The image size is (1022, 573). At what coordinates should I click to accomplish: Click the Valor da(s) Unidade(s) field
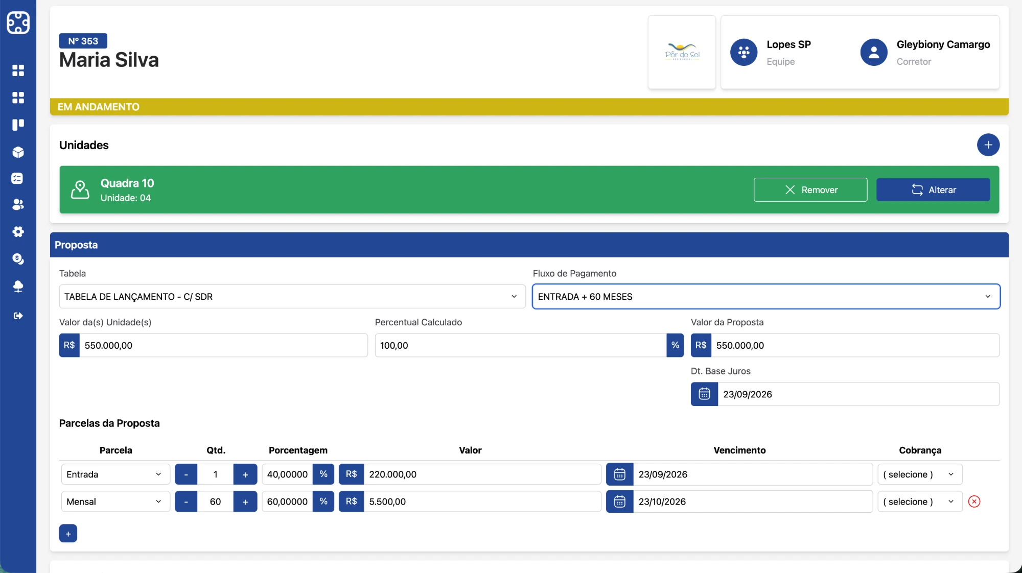tap(223, 346)
